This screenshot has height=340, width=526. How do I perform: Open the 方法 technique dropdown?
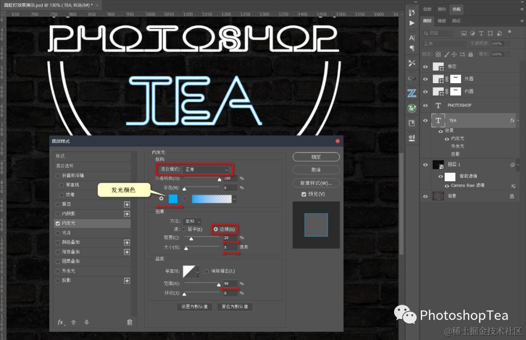(192, 221)
